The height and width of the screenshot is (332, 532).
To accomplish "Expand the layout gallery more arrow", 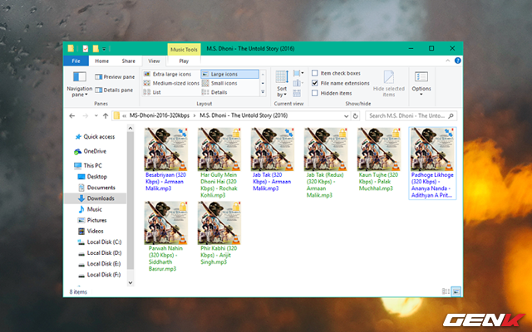I will point(263,92).
